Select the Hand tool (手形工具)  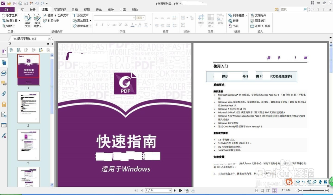coord(10,16)
